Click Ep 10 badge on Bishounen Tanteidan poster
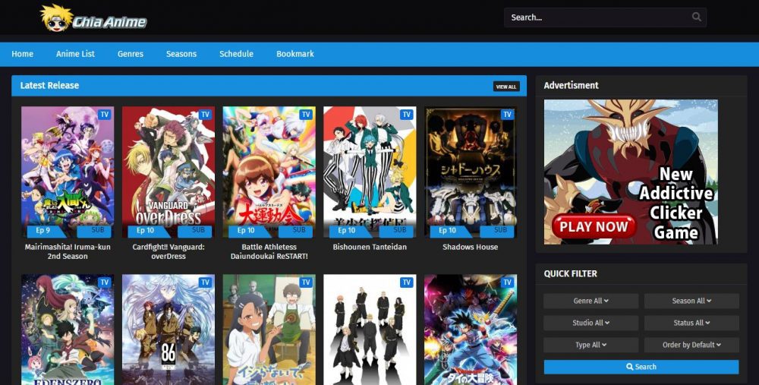 pos(347,231)
